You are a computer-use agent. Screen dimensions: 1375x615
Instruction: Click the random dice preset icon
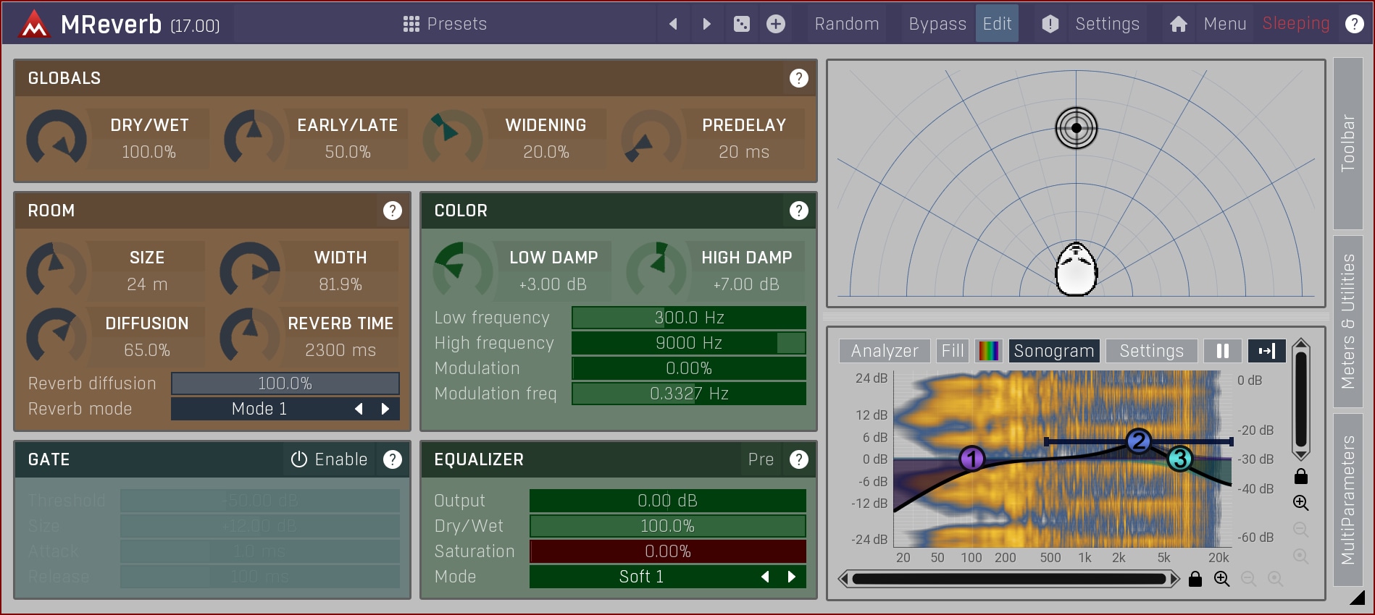point(742,24)
